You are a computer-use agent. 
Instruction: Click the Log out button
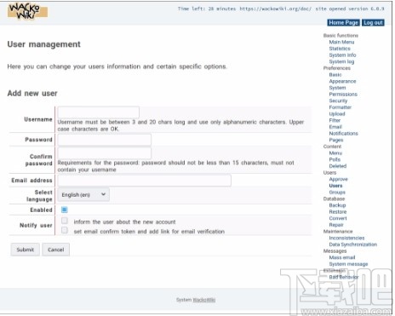click(373, 22)
